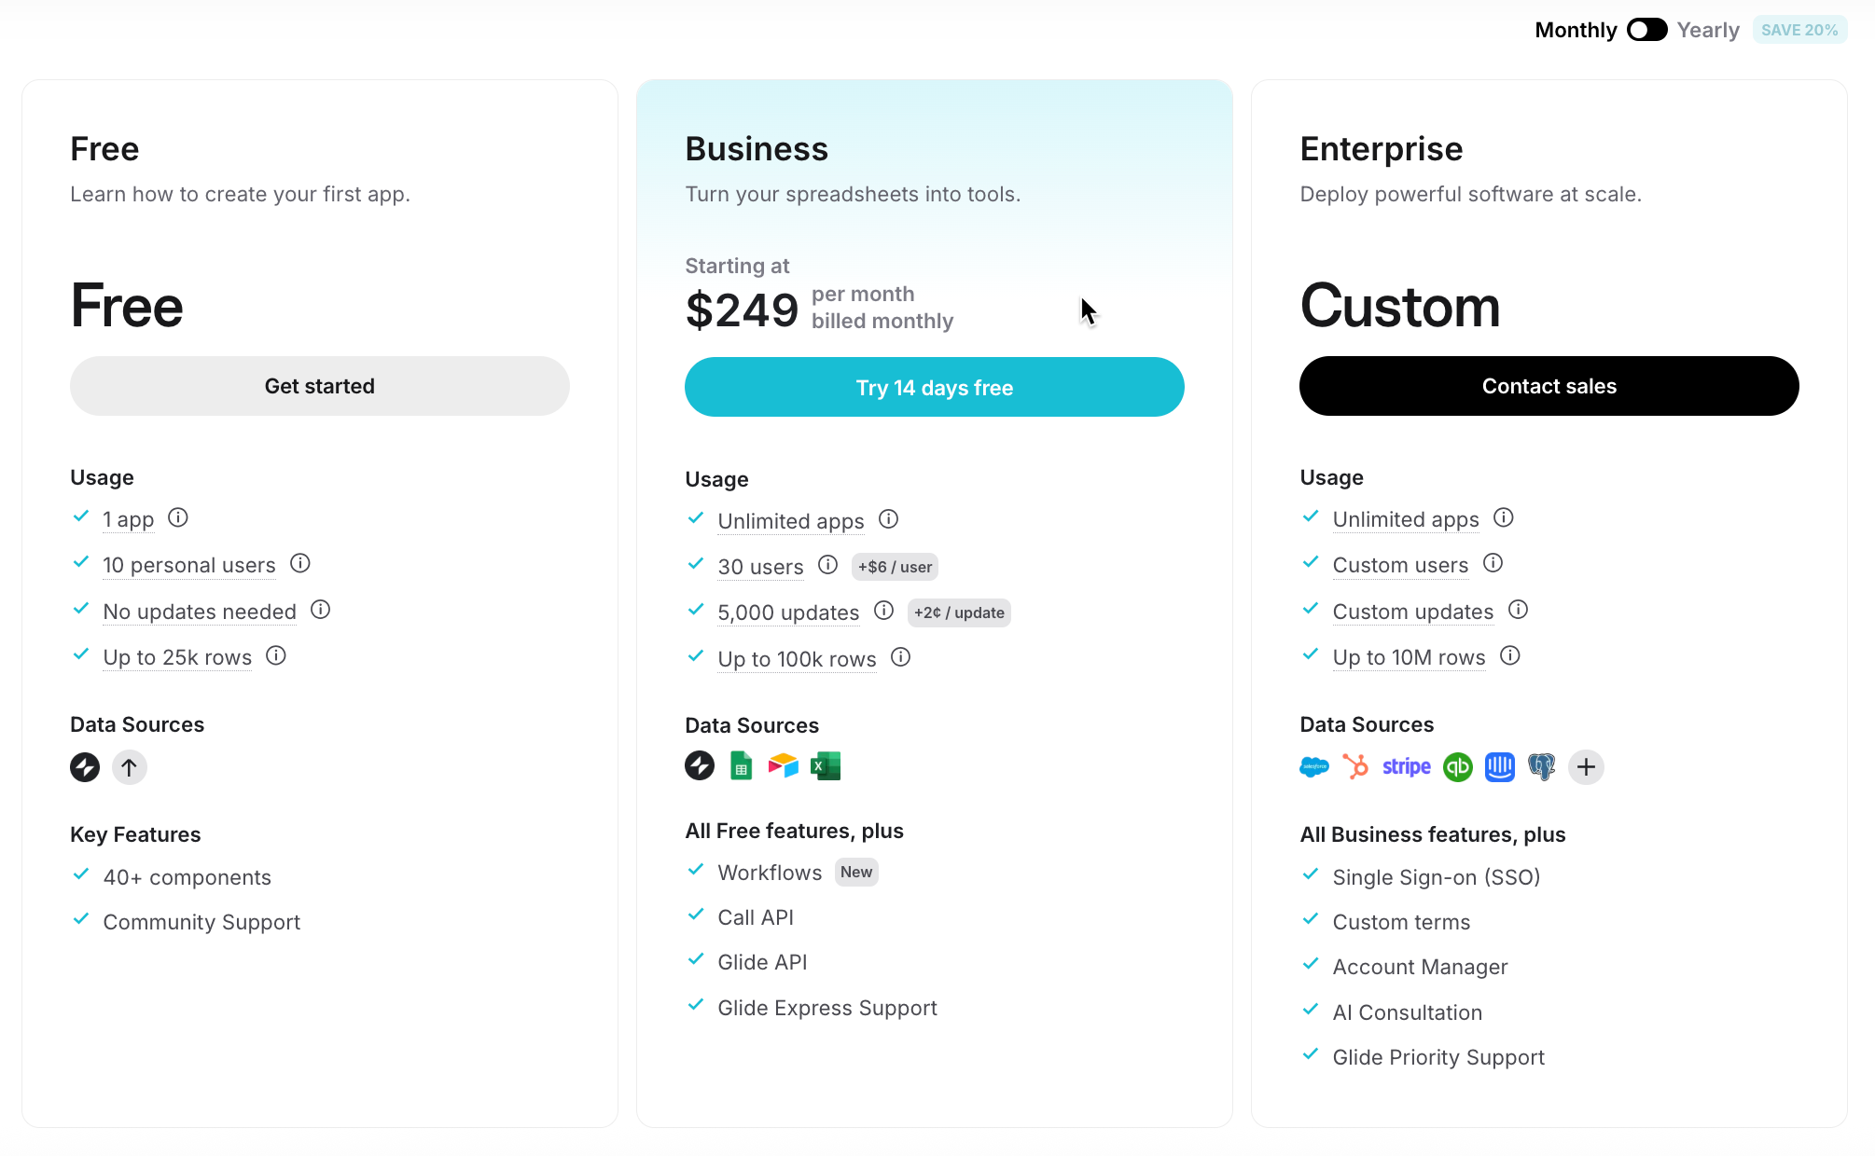
Task: Click the Salesforce cloud data source icon
Action: coord(1313,766)
